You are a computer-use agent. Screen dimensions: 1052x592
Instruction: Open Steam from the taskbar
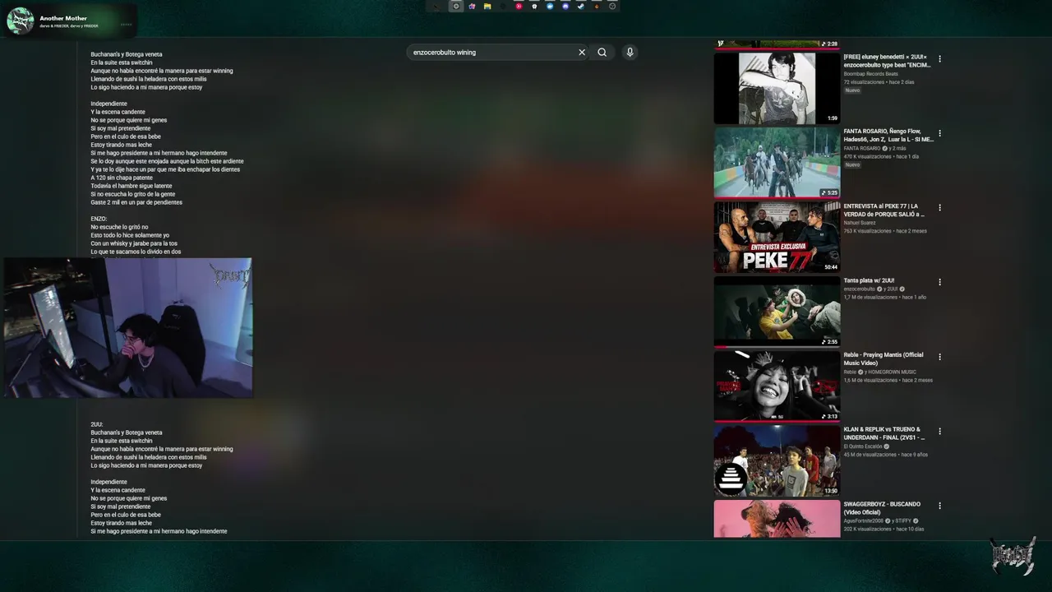(x=581, y=7)
